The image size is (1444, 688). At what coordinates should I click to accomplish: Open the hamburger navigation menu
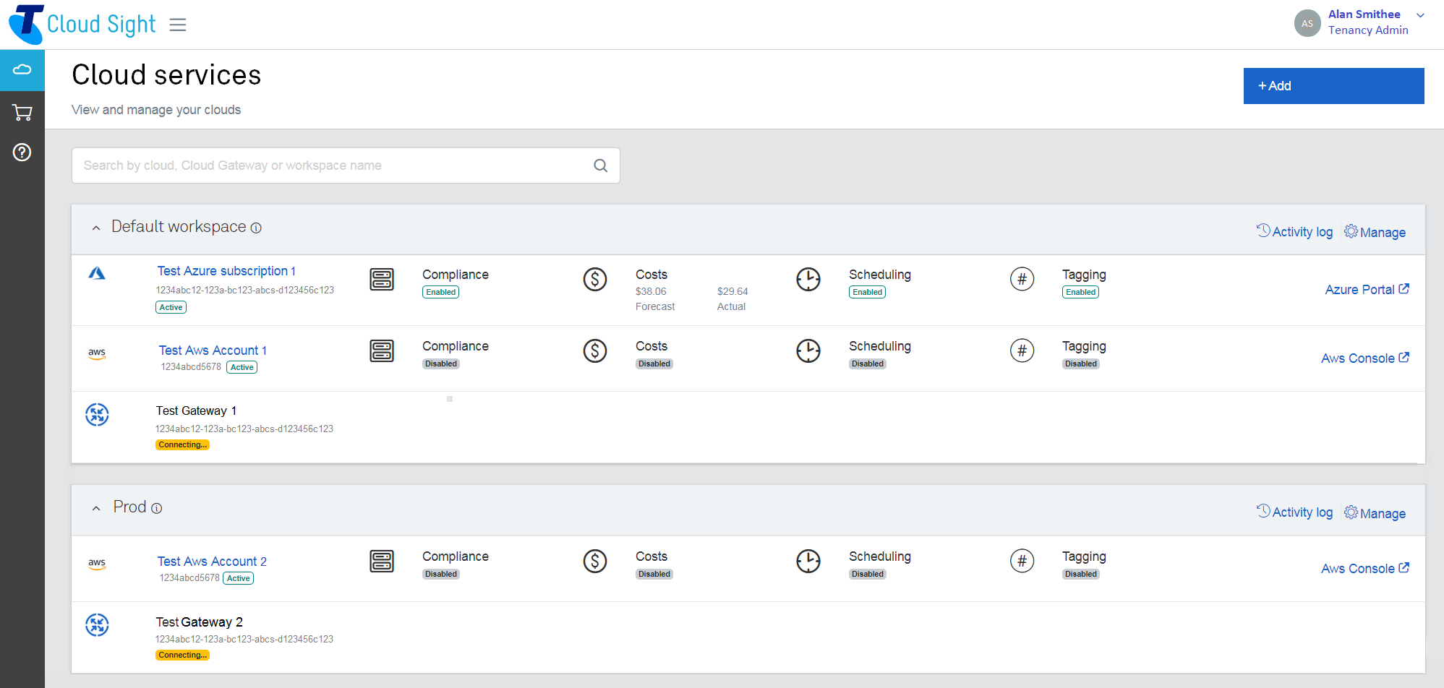coord(177,24)
